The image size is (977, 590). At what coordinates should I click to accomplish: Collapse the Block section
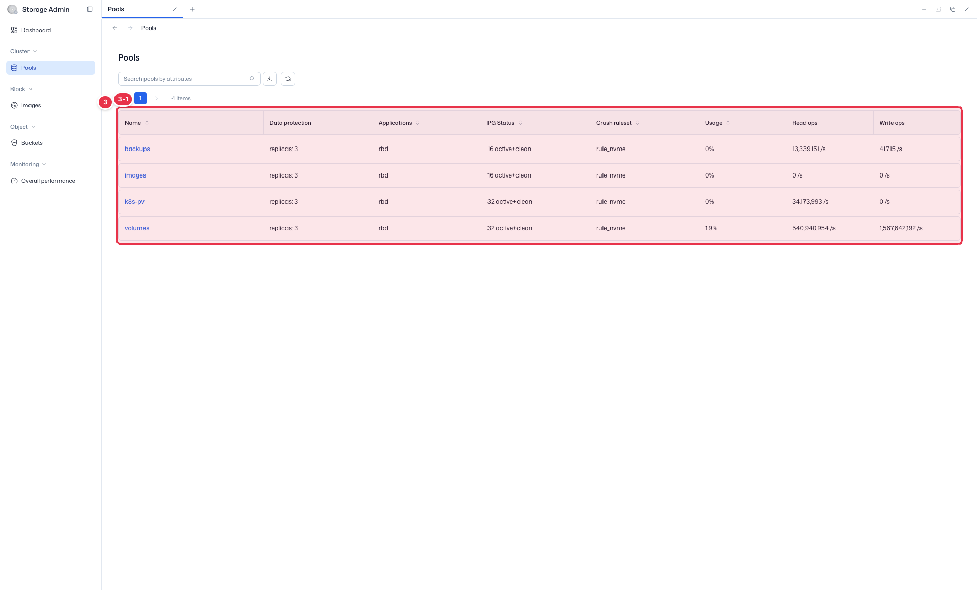point(21,89)
